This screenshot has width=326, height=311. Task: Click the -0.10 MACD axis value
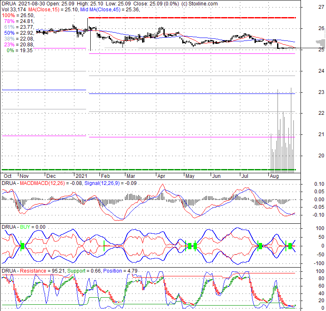click(x=318, y=215)
